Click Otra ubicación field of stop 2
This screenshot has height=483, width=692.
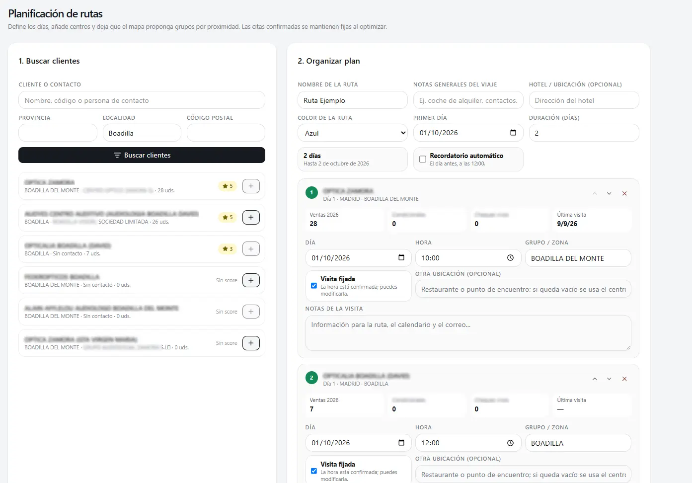(x=523, y=475)
